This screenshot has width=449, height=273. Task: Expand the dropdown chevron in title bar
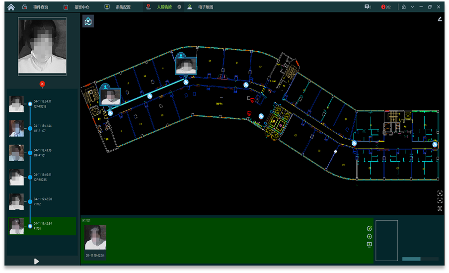[x=412, y=7]
